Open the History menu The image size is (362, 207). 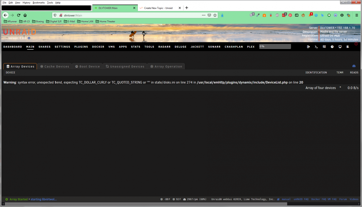(x=26, y=3)
